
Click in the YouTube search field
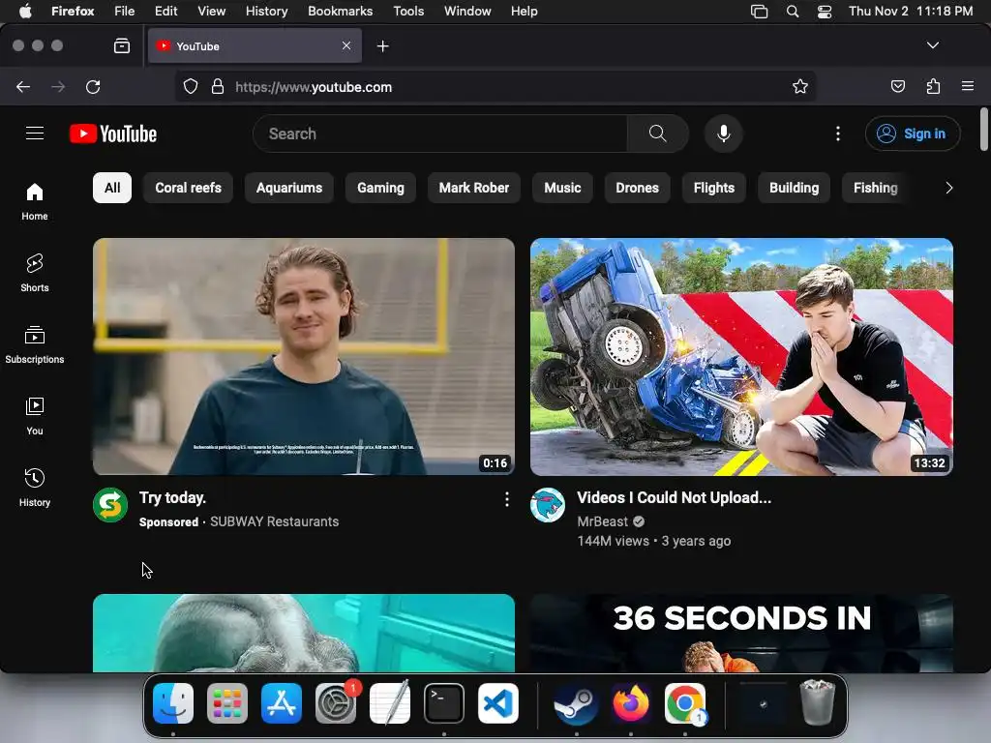440,134
